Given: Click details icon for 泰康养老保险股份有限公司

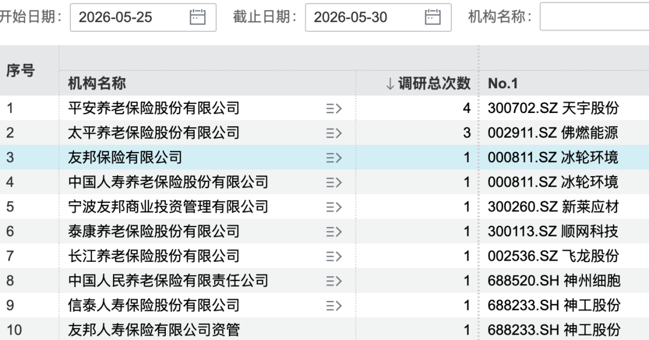Looking at the screenshot, I should tap(334, 232).
